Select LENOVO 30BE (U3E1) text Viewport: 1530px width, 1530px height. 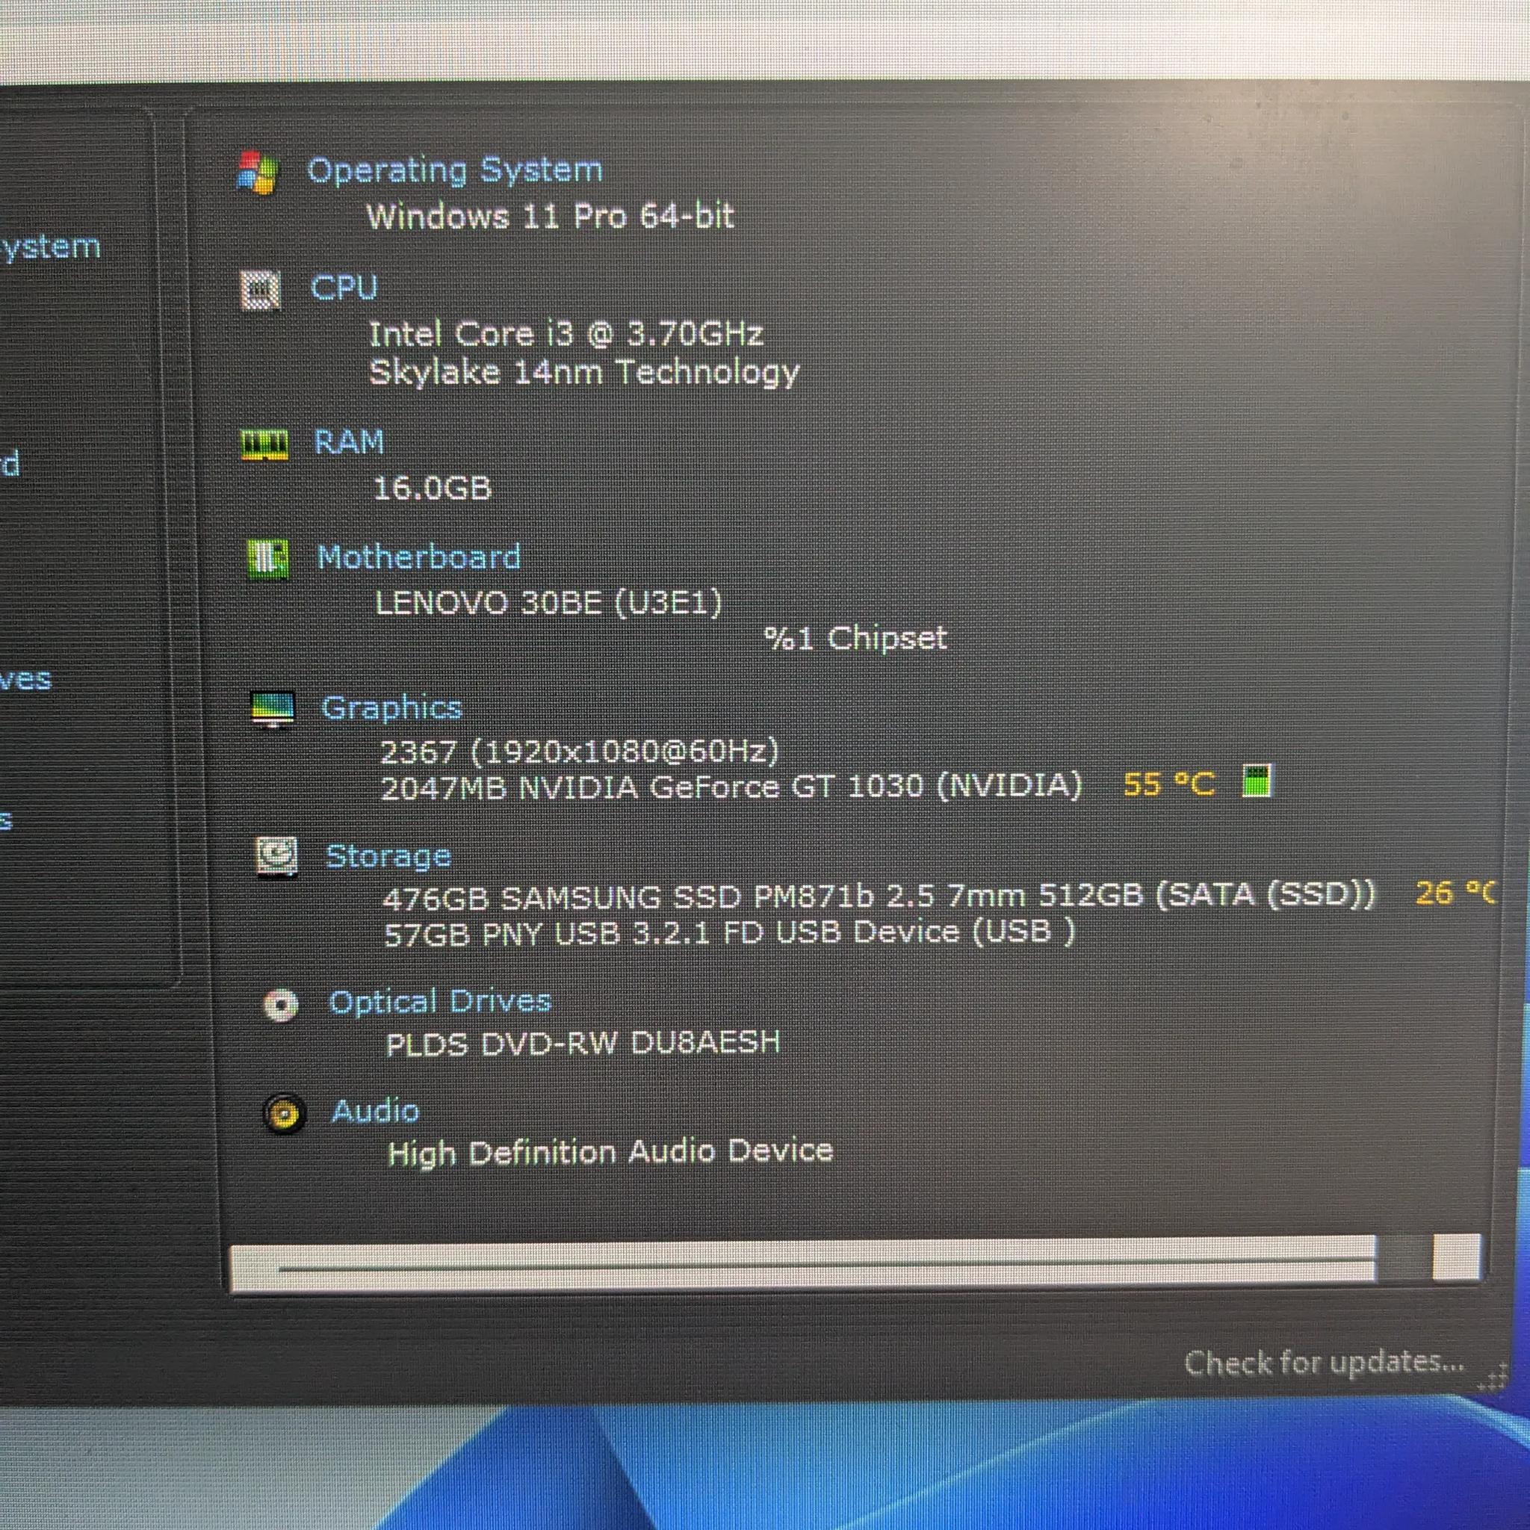(548, 604)
